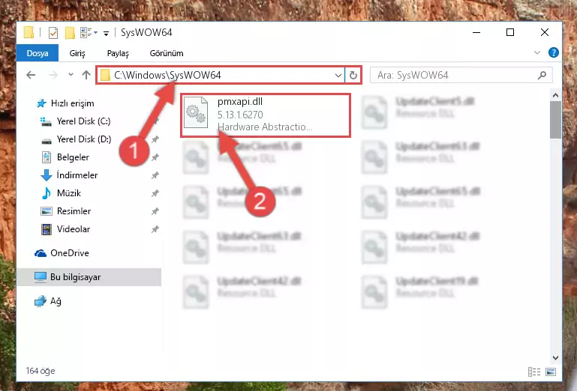The height and width of the screenshot is (391, 577).
Task: Select Ağ network in navigation pane
Action: (48, 301)
